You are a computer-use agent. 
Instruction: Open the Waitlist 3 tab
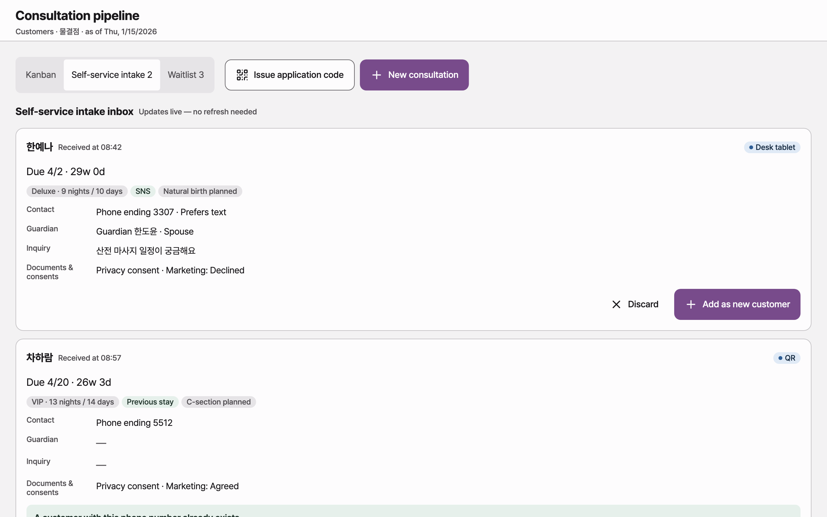[185, 75]
